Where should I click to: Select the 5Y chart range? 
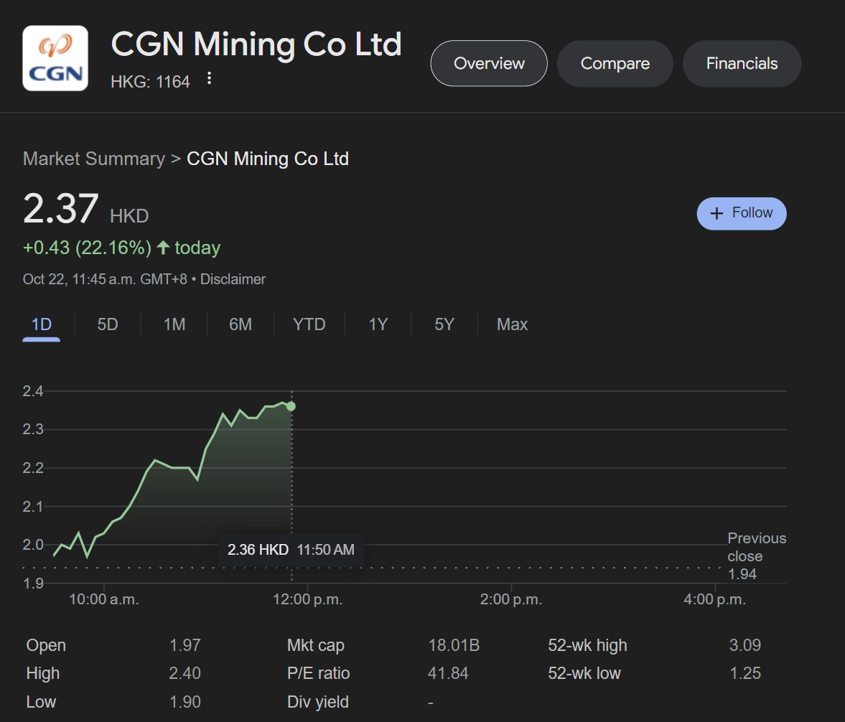pos(444,324)
